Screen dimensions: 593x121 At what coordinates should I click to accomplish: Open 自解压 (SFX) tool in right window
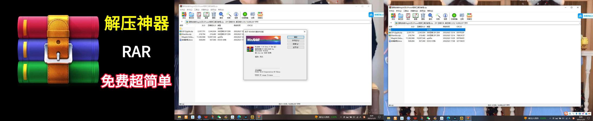pyautogui.click(x=469, y=16)
